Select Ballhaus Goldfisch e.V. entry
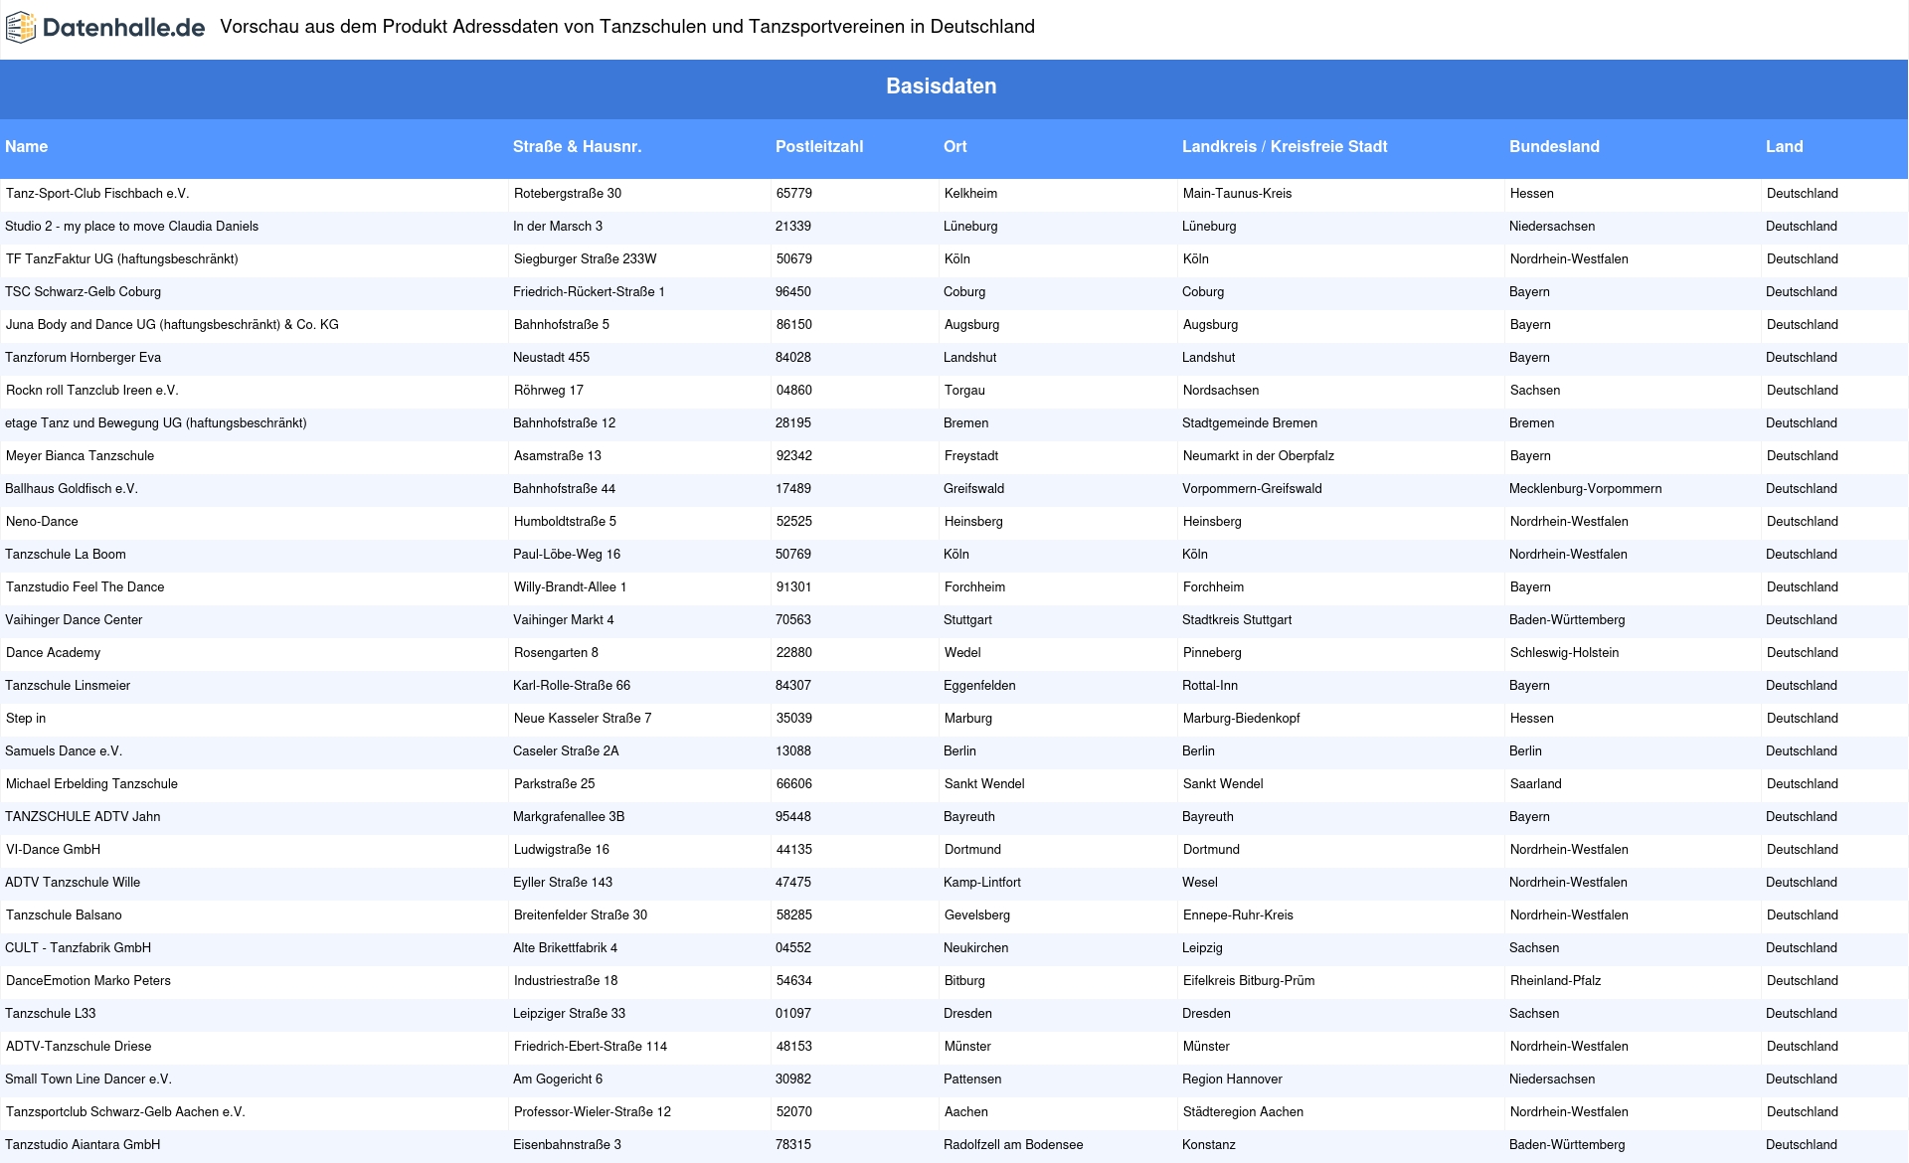 [72, 488]
